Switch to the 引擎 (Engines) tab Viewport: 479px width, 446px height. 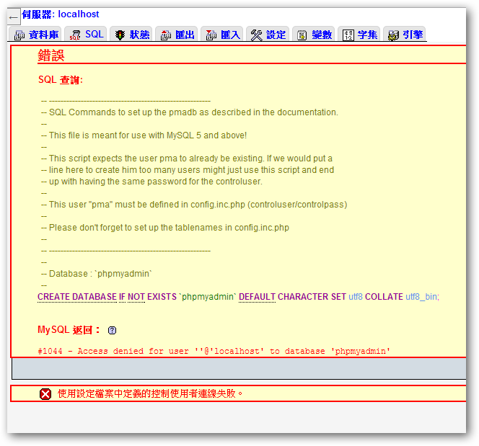[x=405, y=35]
